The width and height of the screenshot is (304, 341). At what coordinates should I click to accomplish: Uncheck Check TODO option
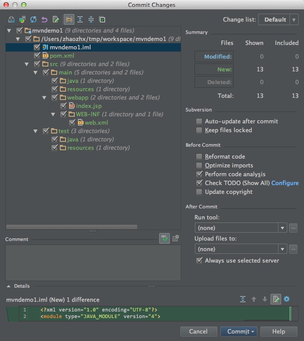pyautogui.click(x=199, y=183)
